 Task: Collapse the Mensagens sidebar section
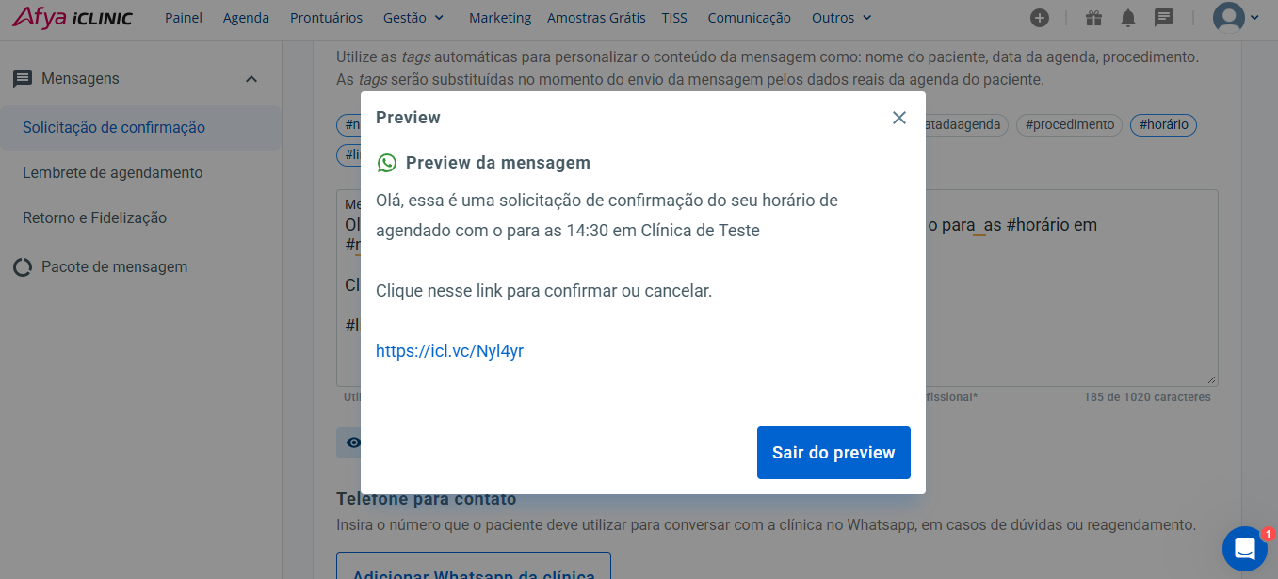click(x=251, y=79)
